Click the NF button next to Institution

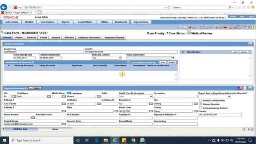(99, 104)
